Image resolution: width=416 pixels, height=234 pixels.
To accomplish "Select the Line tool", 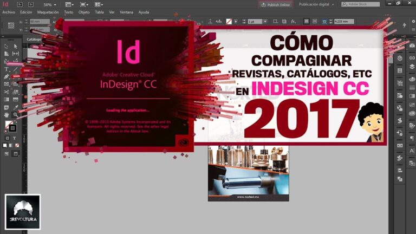I will 15,69.
